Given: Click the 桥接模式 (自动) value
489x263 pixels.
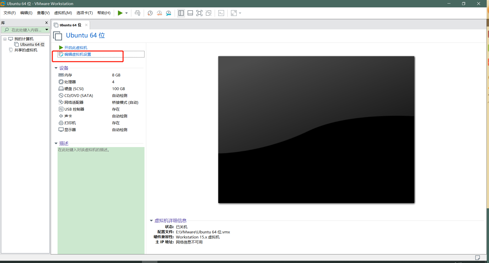Looking at the screenshot, I should (x=125, y=103).
